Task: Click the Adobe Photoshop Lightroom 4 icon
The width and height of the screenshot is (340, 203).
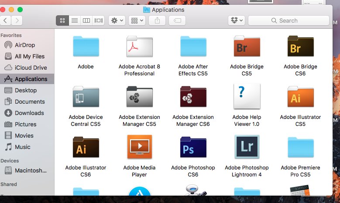Action: pyautogui.click(x=247, y=147)
